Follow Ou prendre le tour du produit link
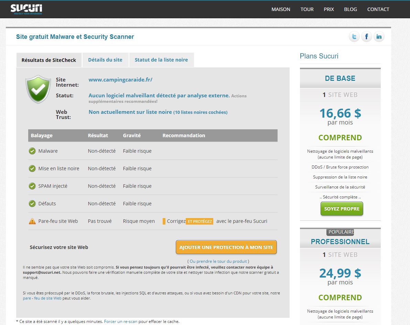Screen dimensions: 410x325 point(218,261)
